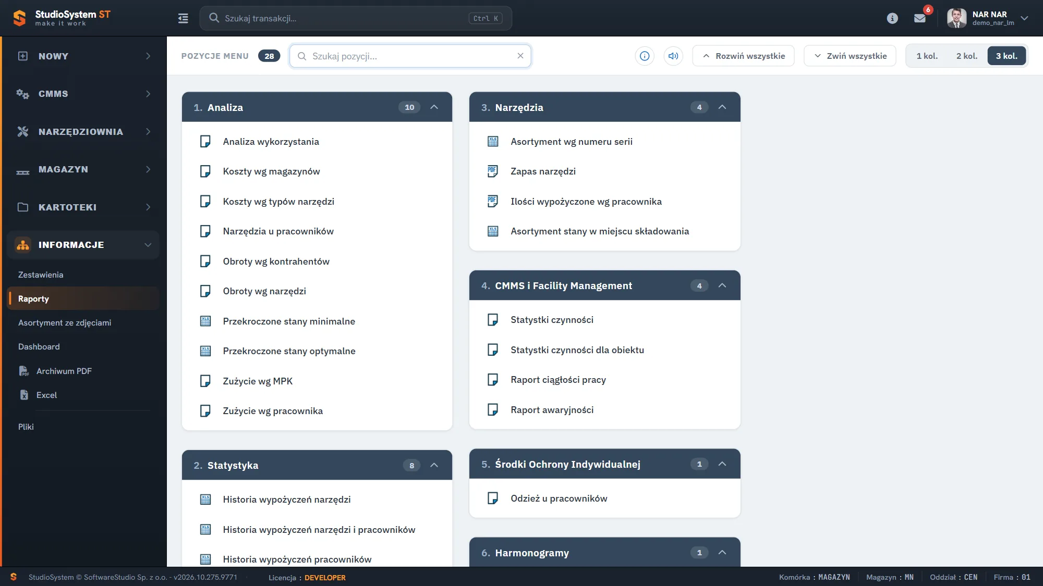This screenshot has width=1043, height=586.
Task: Click the PDF icon for Ilości wypożyczone wg pracownika
Action: tap(493, 202)
